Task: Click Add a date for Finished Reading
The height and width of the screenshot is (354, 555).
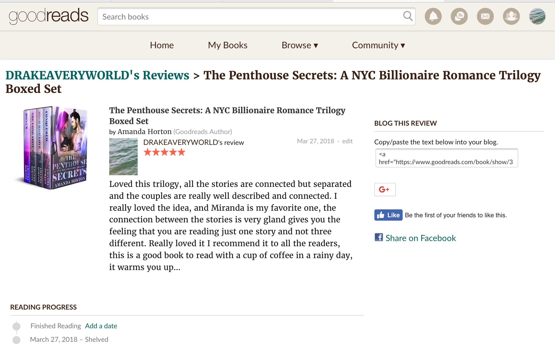Action: pos(101,326)
